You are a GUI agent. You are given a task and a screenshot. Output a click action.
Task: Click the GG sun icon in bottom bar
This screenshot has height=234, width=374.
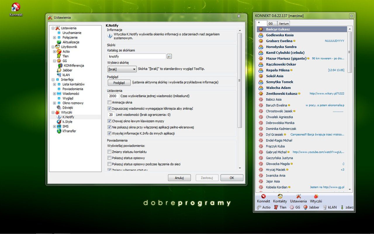click(292, 207)
